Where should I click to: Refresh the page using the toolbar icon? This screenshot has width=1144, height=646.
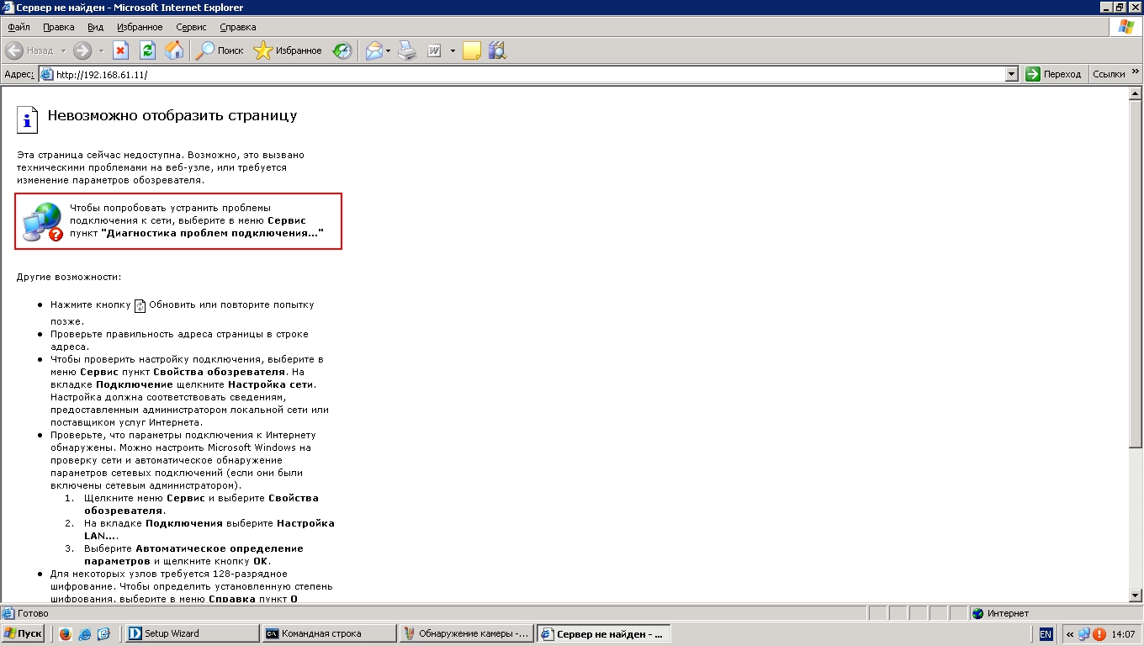[147, 50]
